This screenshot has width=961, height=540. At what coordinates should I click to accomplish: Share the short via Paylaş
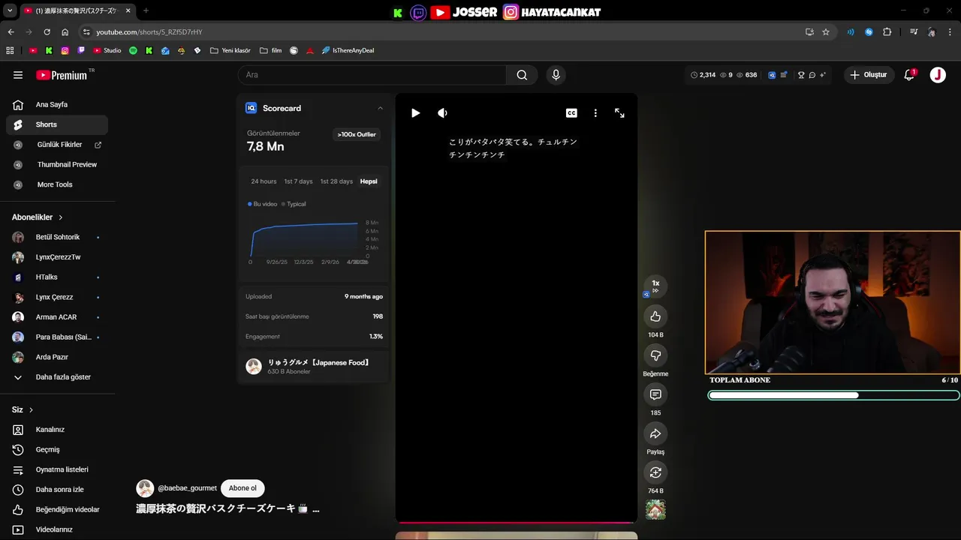[655, 433]
